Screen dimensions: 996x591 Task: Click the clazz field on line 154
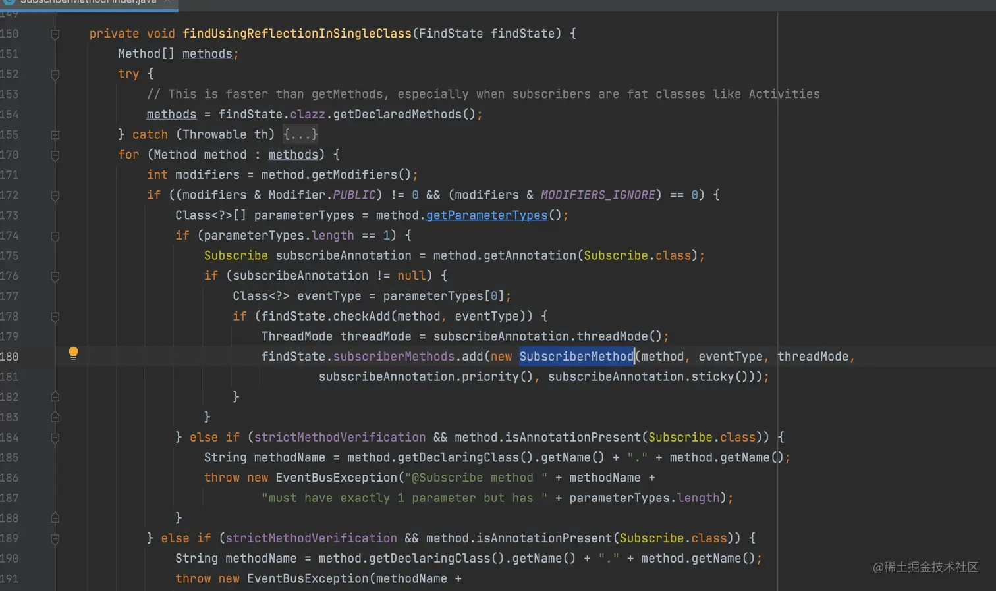click(308, 115)
